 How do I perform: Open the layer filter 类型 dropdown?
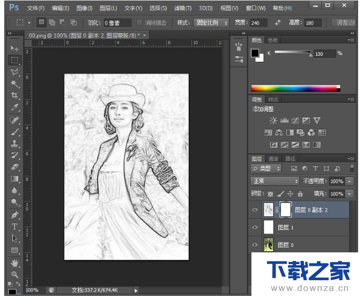click(266, 168)
